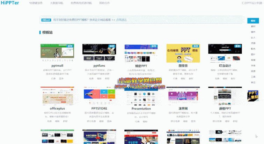
Task: Click the 逼格PPT title link
Action: click(225, 109)
